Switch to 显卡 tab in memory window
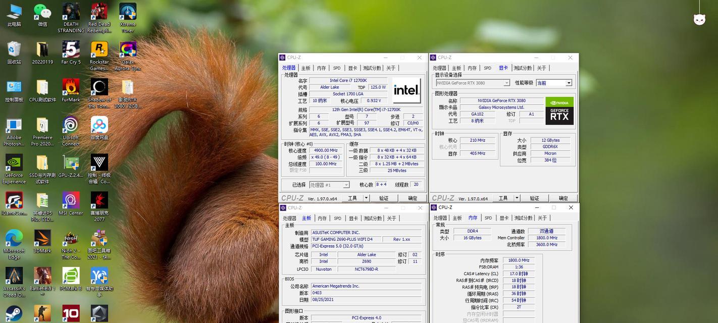Image resolution: width=718 pixels, height=323 pixels. click(504, 218)
